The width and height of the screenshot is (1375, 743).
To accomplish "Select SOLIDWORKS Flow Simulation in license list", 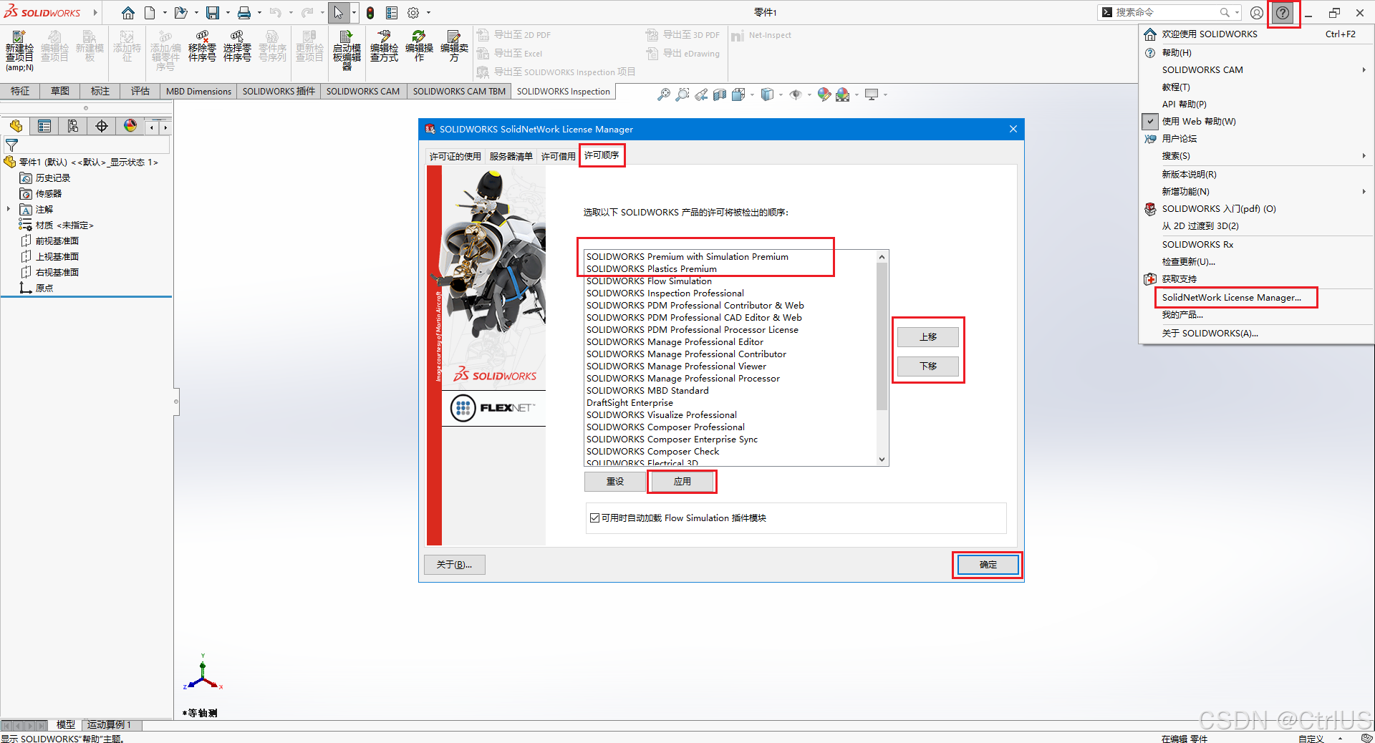I will (x=649, y=281).
